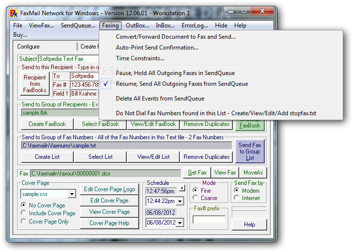353x252 pixels.
Task: Click Select FaxBook button
Action: pos(100,124)
